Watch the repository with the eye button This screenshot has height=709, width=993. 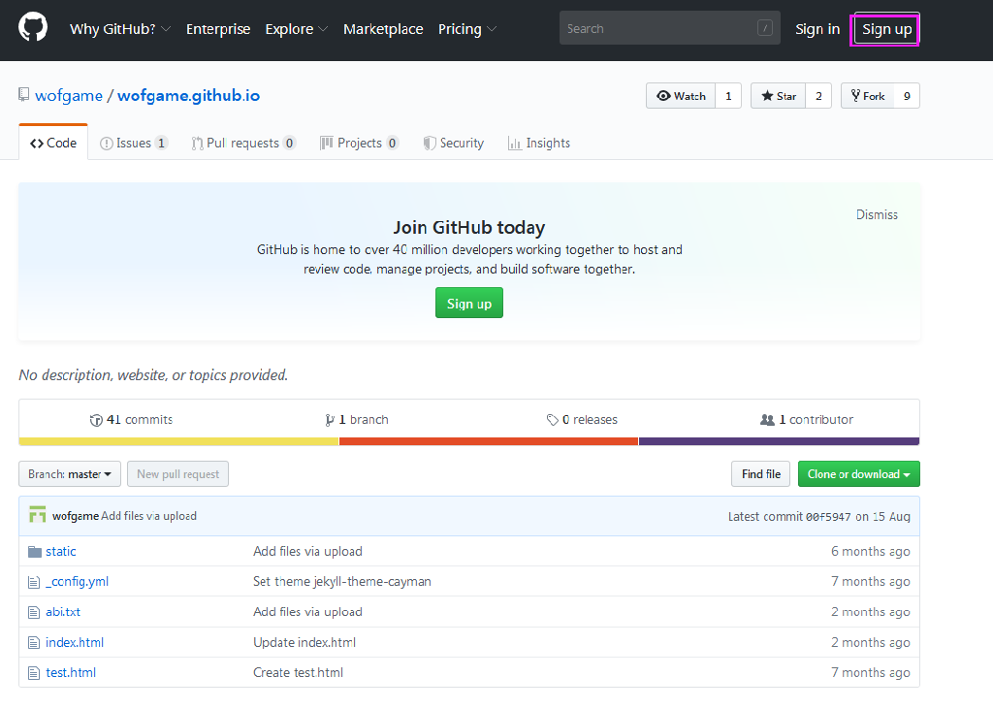(x=681, y=96)
